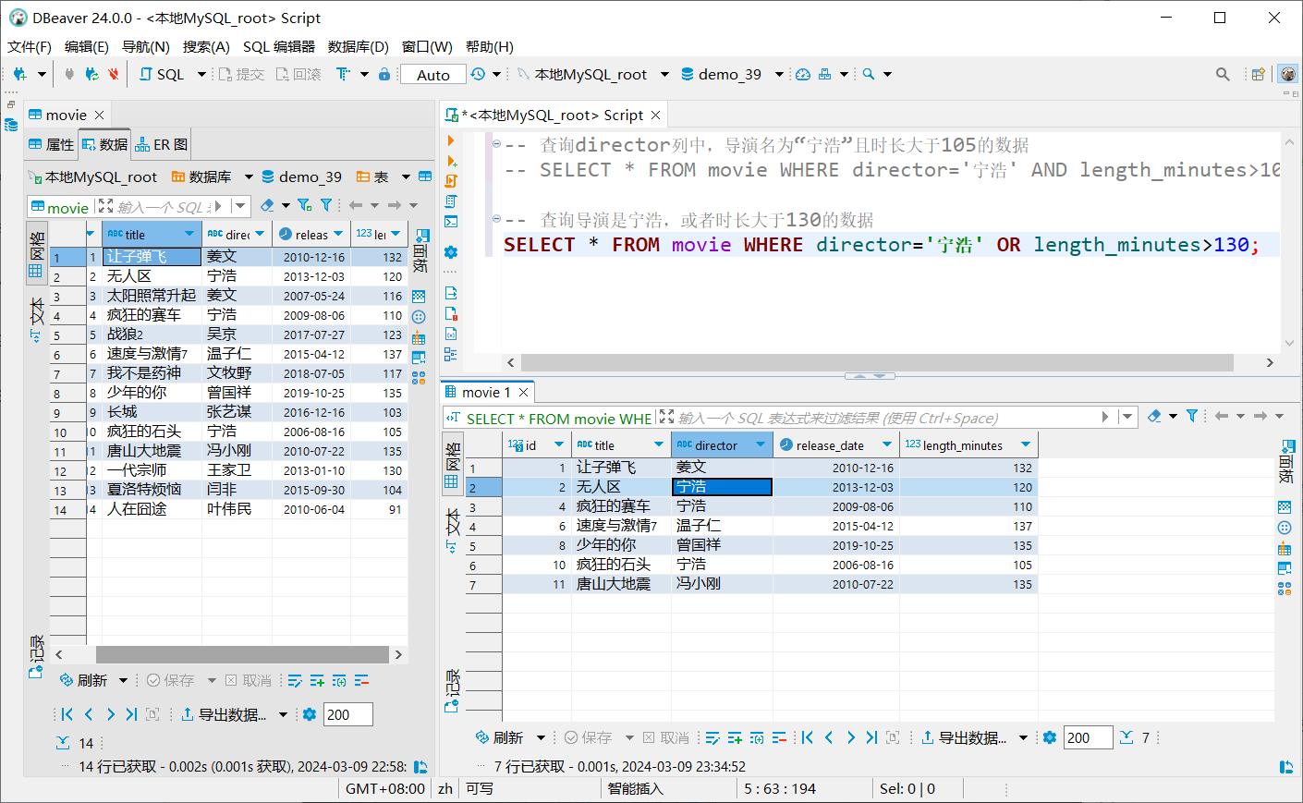Switch to the ER 图 tab
This screenshot has width=1303, height=803.
click(162, 144)
